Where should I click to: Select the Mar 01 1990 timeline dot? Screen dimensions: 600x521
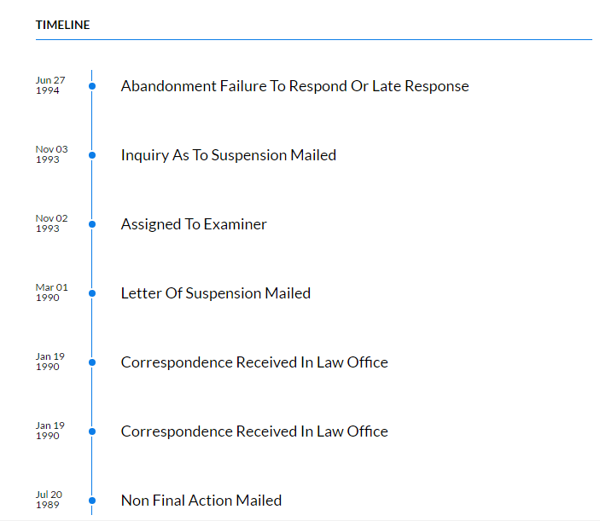(x=92, y=293)
